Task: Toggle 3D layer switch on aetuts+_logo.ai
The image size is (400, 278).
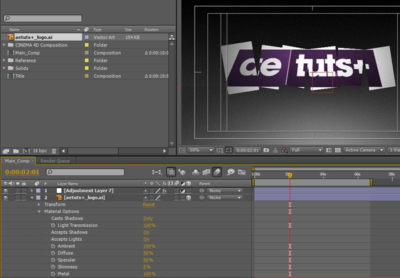Action: pos(189,198)
